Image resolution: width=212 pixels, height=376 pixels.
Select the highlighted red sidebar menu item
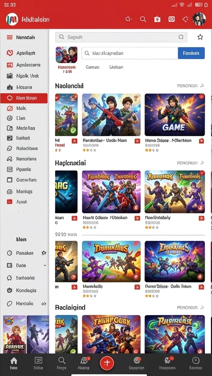[24, 98]
